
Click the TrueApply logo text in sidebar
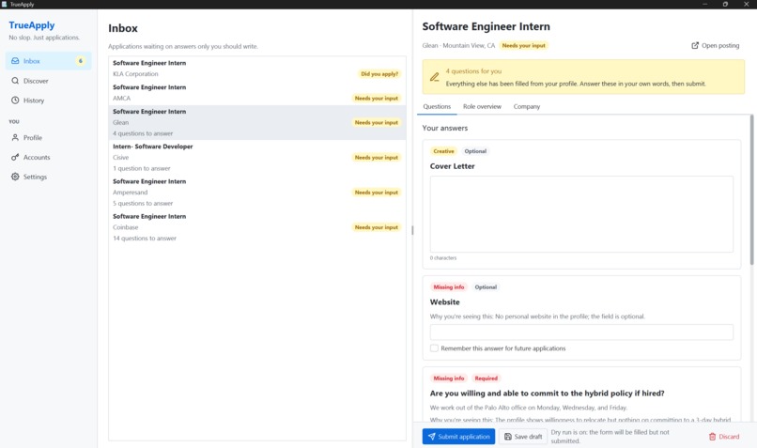pos(31,25)
